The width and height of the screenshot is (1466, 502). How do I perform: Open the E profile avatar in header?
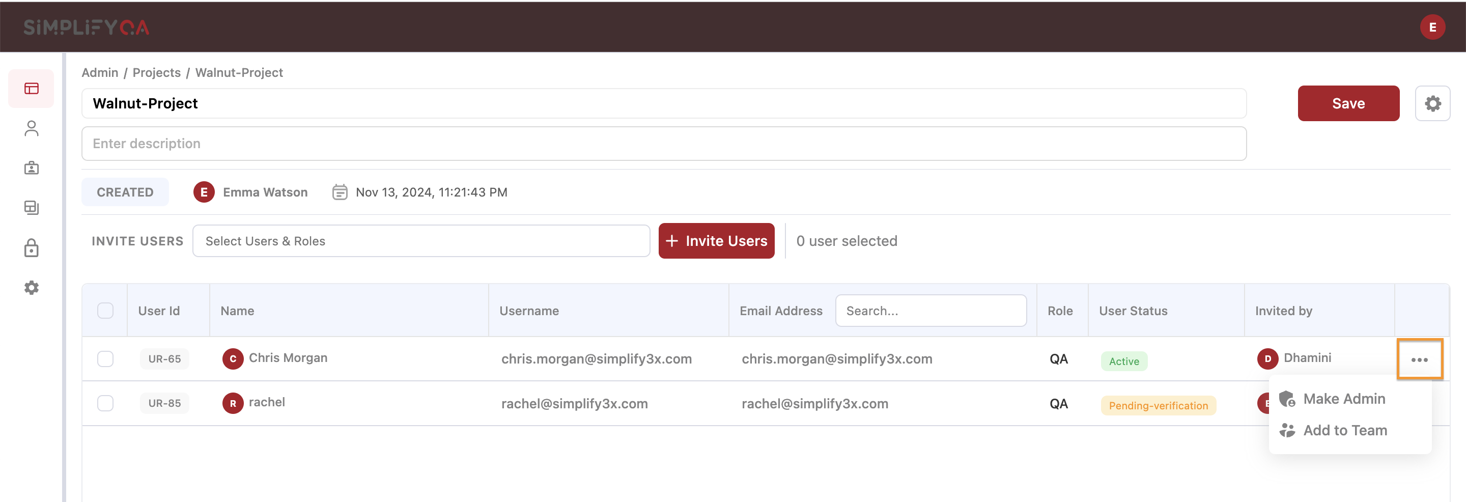[1432, 27]
